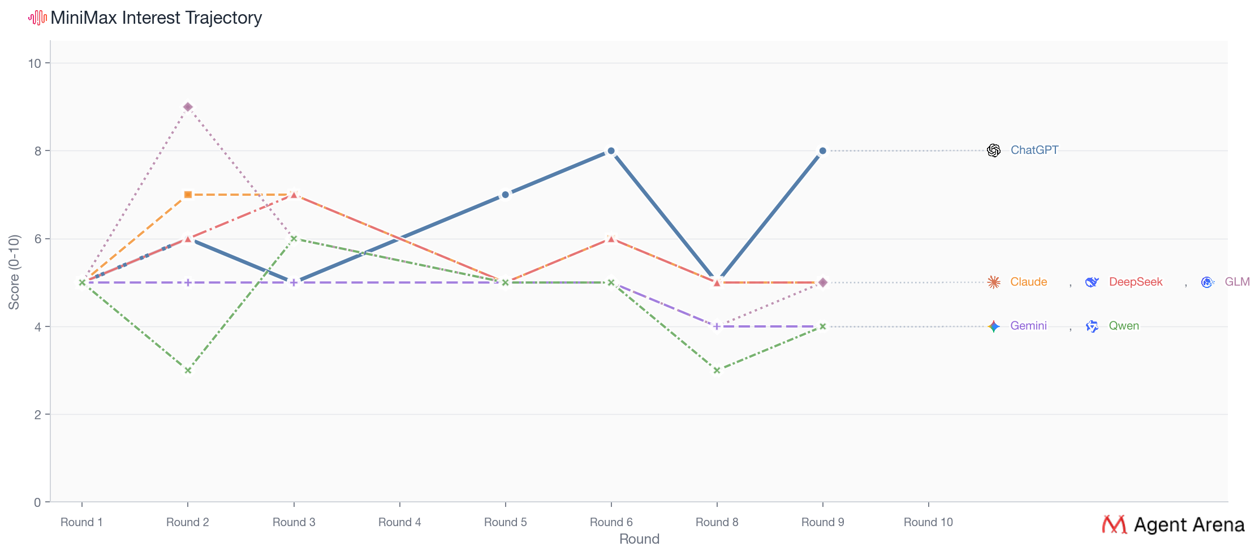Select the ChatGPT series label
This screenshot has height=555, width=1259.
coord(1034,150)
